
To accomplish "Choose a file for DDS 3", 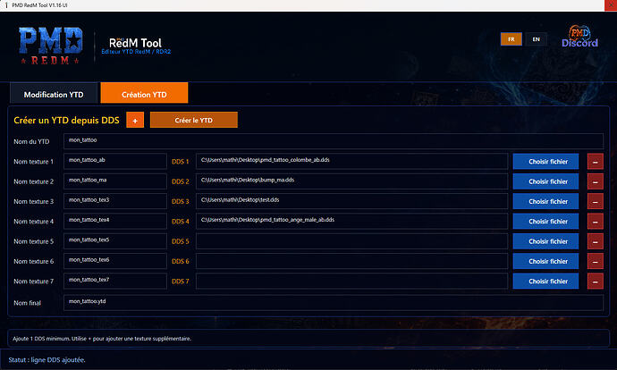I will (545, 201).
